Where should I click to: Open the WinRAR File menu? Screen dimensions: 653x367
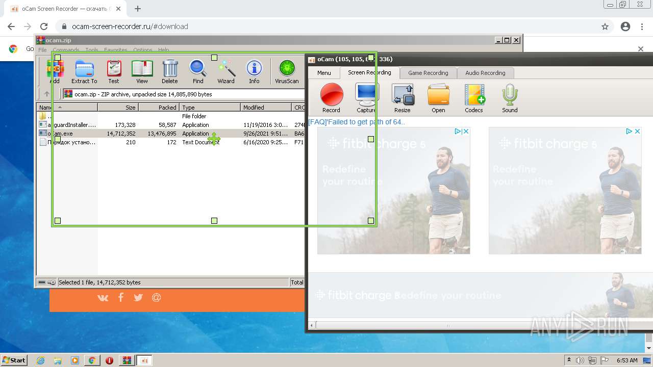(x=42, y=50)
